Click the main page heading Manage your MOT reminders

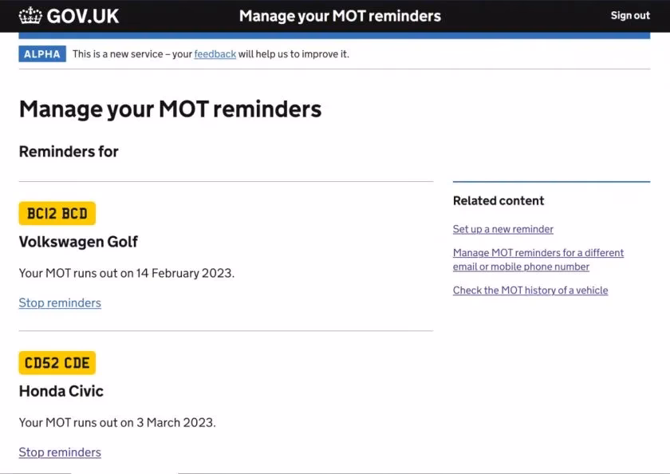coord(170,109)
